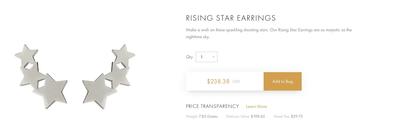
Task: Add the earrings to the bag
Action: [x=282, y=81]
